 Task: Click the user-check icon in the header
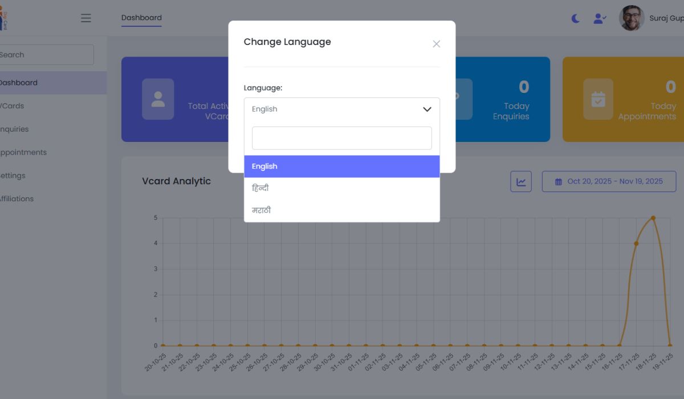coord(599,18)
